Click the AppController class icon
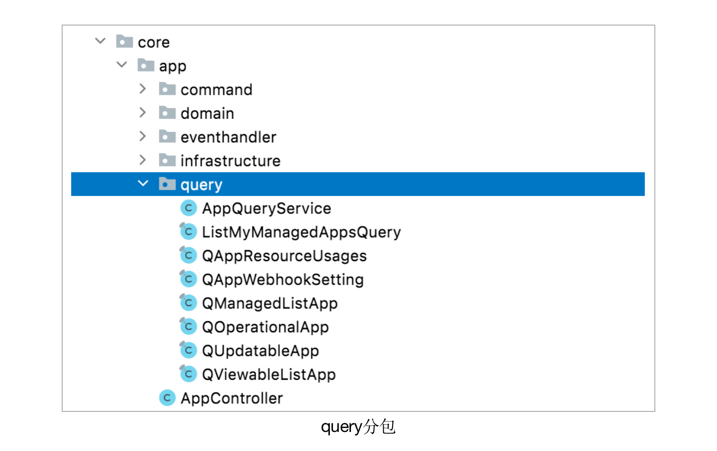717x451 pixels. [x=167, y=398]
